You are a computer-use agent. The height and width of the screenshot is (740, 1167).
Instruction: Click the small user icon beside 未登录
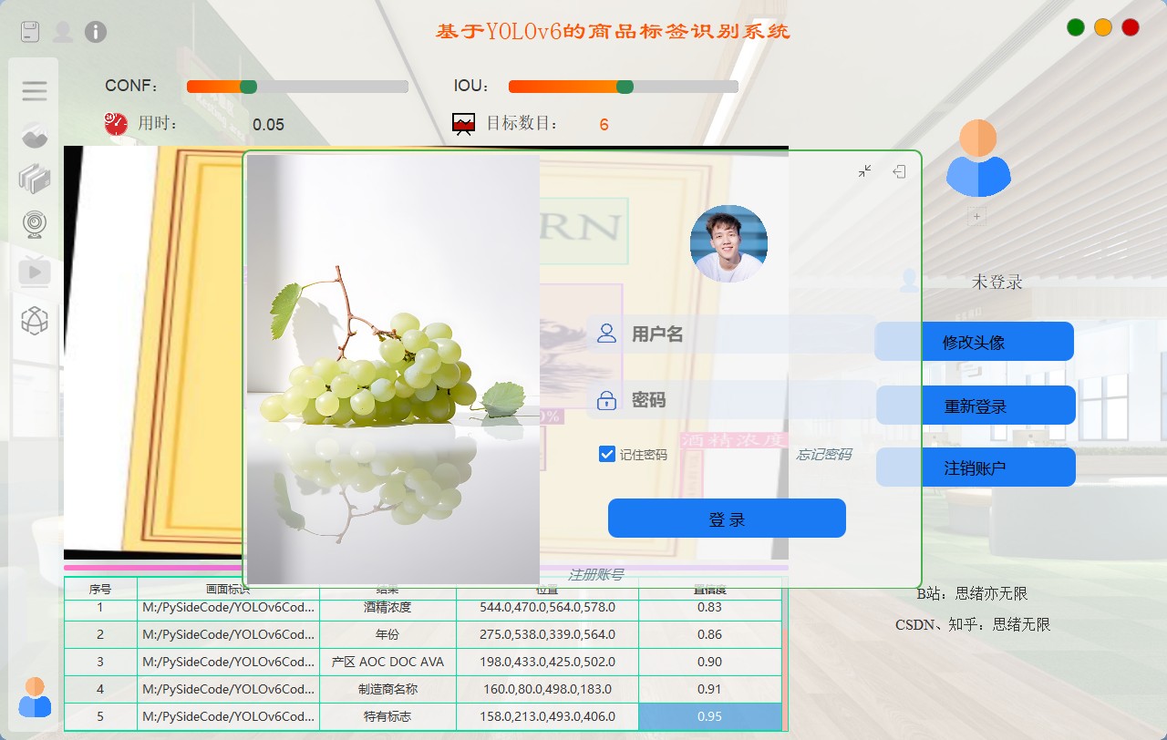click(909, 281)
